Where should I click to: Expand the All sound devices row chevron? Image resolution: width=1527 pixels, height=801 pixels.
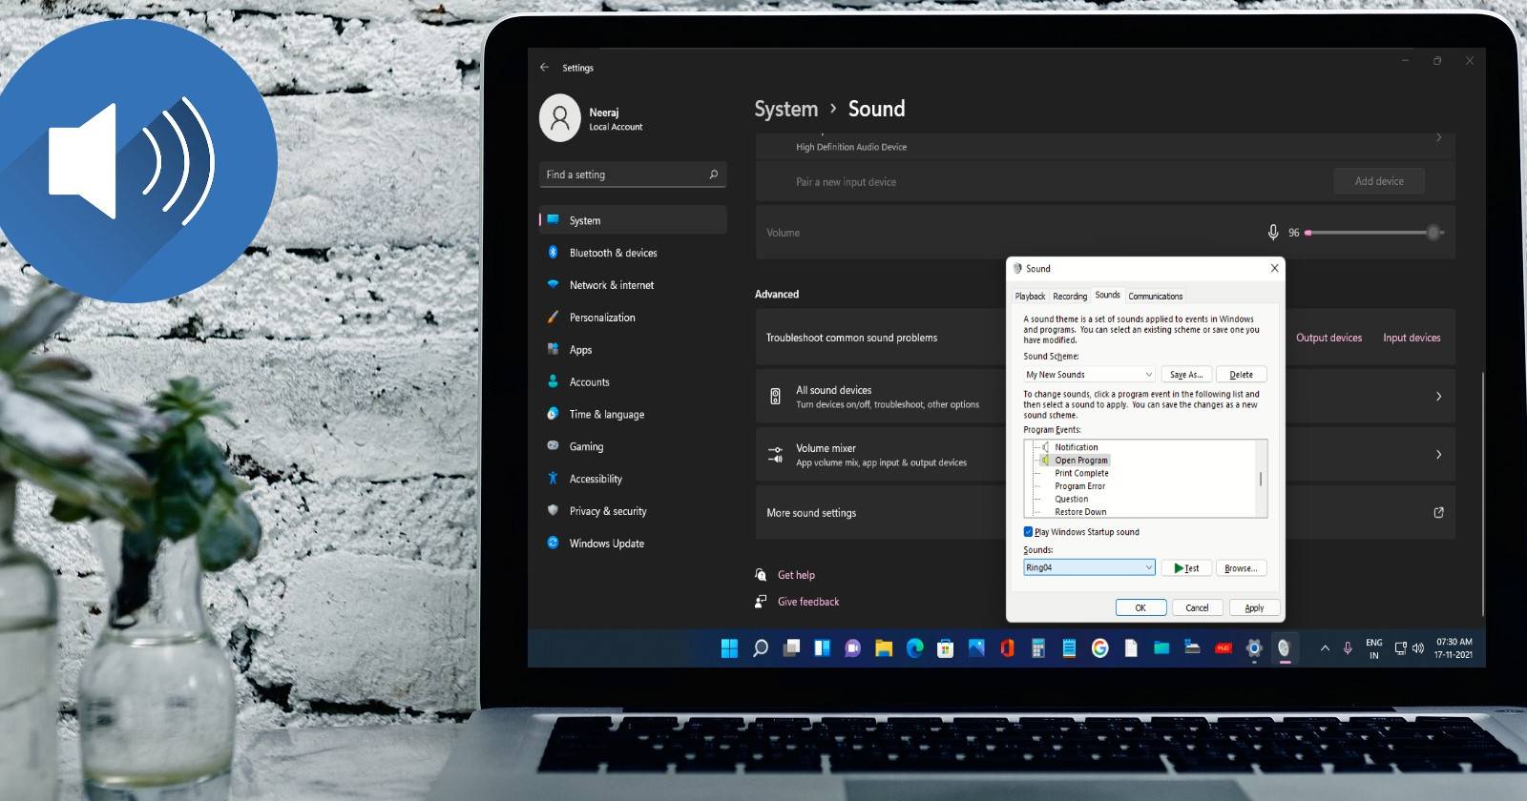pyautogui.click(x=1438, y=397)
